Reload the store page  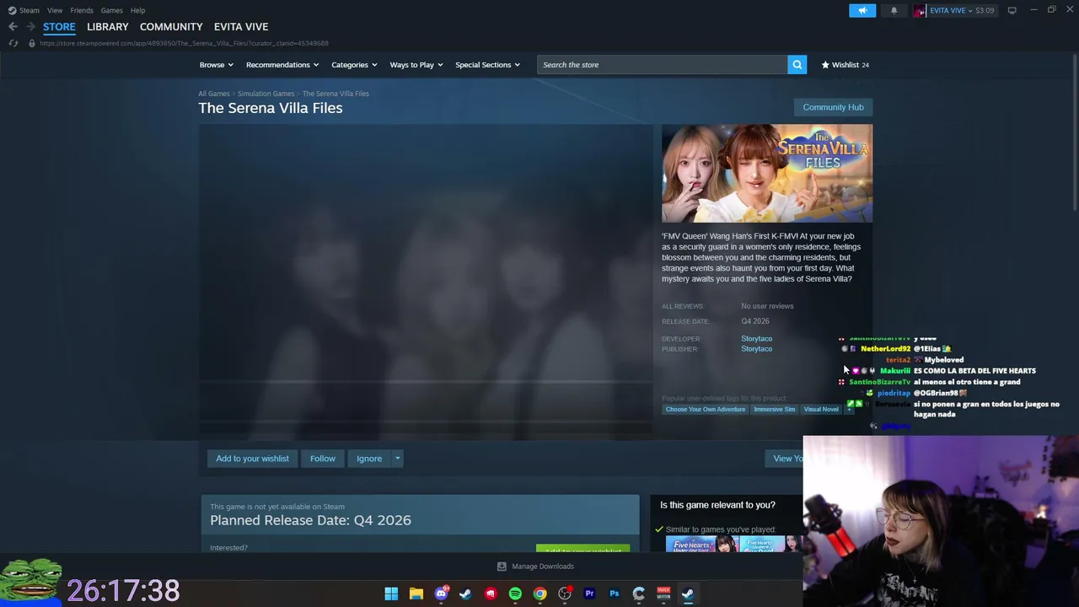[13, 43]
